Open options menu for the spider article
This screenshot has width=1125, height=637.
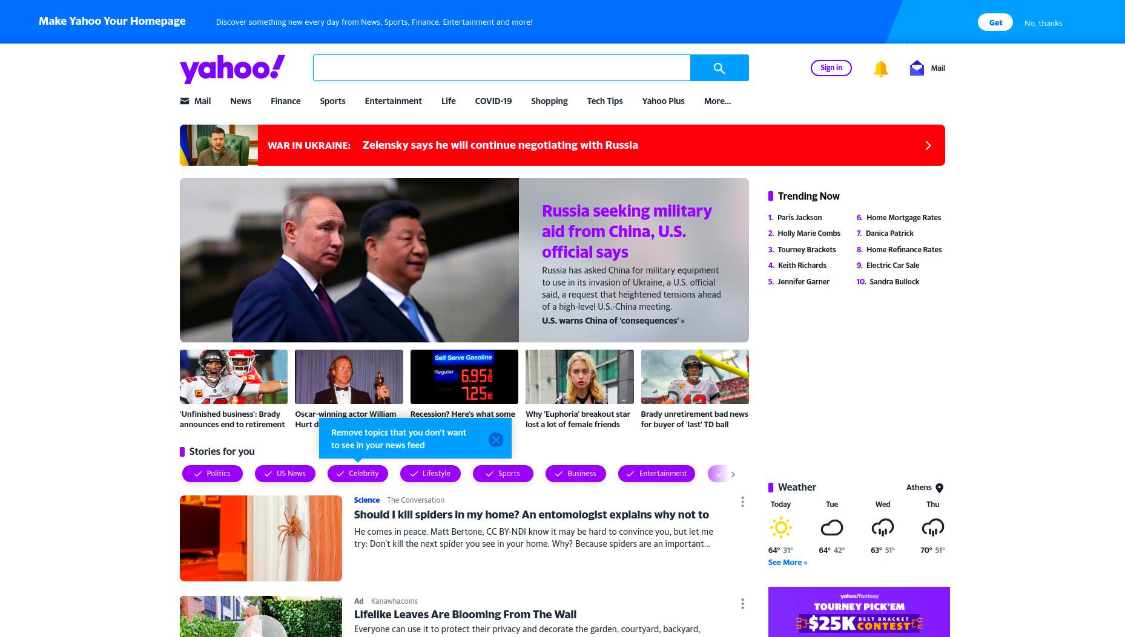tap(742, 502)
